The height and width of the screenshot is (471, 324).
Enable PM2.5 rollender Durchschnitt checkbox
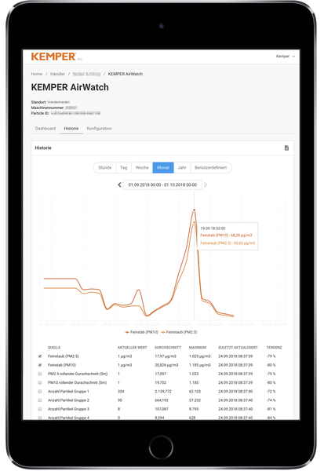pos(40,374)
